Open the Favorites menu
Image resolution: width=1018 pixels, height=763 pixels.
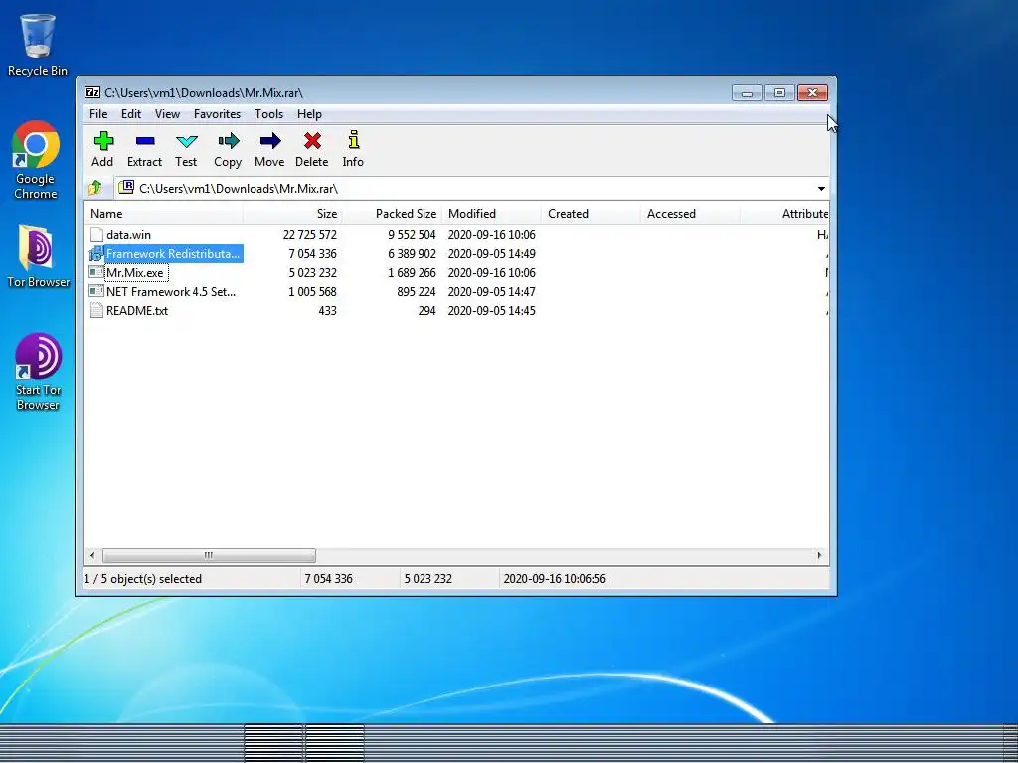tap(217, 114)
